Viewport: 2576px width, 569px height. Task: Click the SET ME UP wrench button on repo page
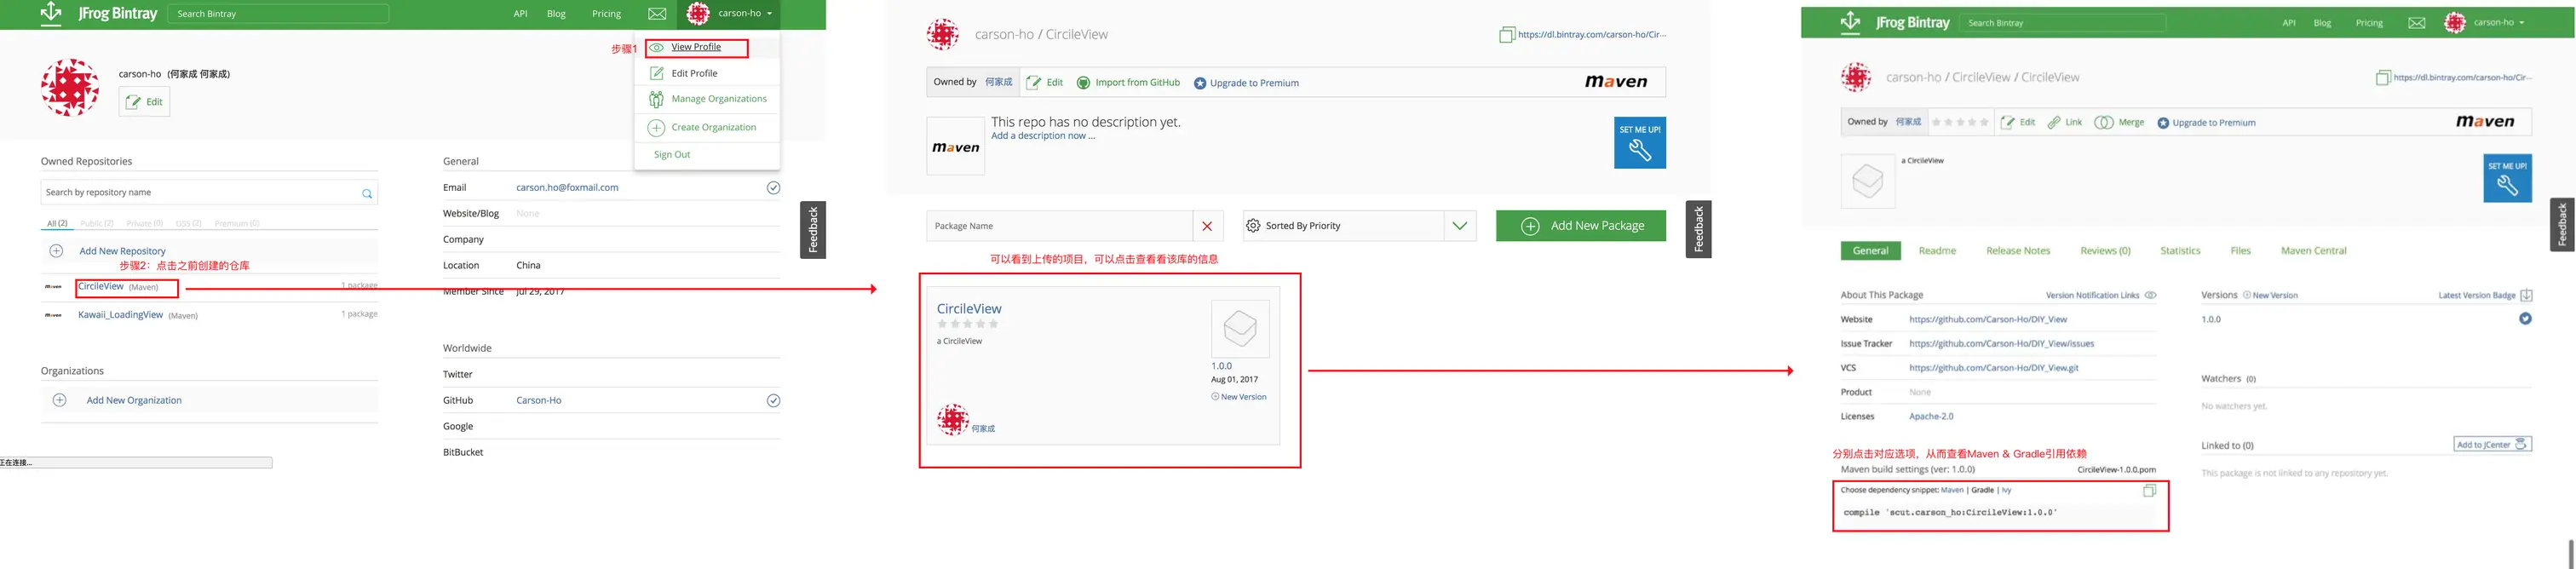point(1640,143)
